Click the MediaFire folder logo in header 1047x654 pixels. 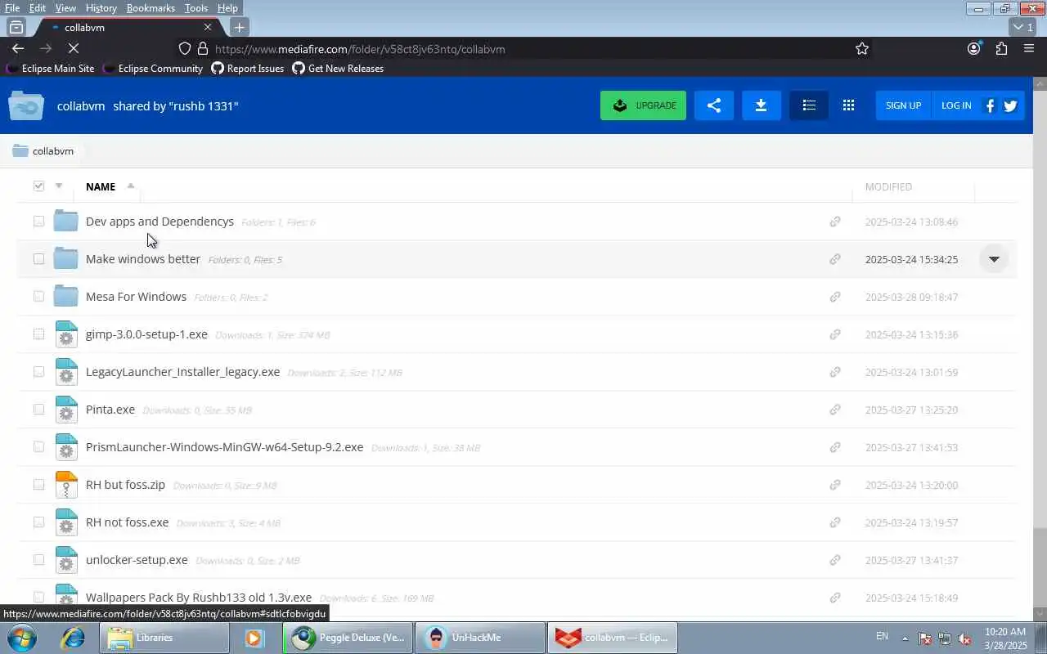coord(26,105)
